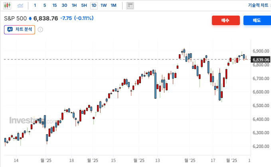Select the candlestick chart type icon
The height and width of the screenshot is (167, 271).
coord(7,6)
